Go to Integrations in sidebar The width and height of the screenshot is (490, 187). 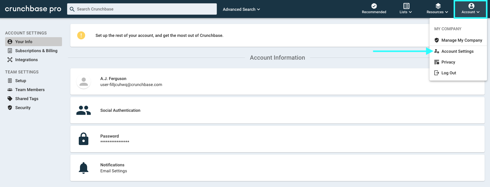click(34, 60)
